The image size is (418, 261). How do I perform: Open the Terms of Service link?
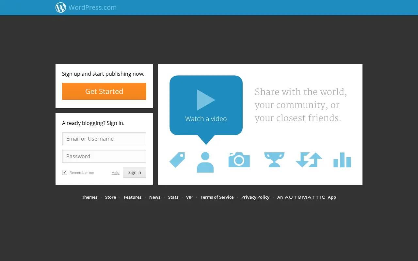217,197
